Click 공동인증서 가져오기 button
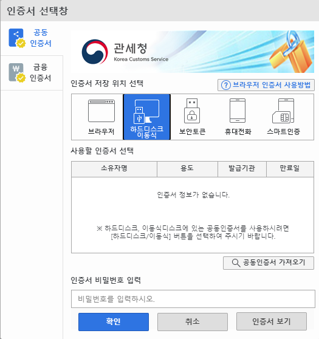Screen dimensions: 319x339 click(269, 263)
